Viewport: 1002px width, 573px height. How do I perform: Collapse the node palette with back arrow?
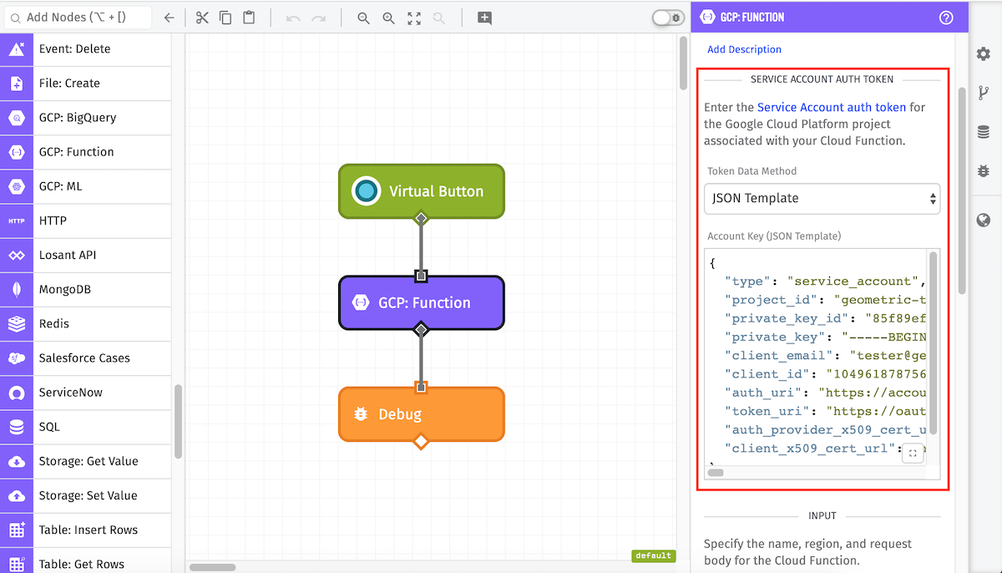pos(169,18)
